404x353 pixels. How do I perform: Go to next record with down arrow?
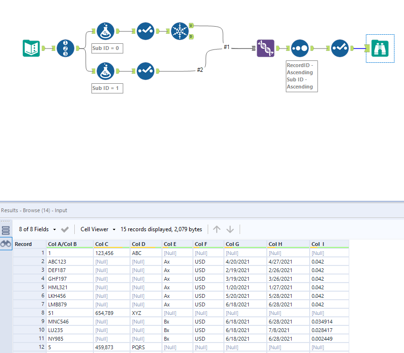click(x=230, y=229)
